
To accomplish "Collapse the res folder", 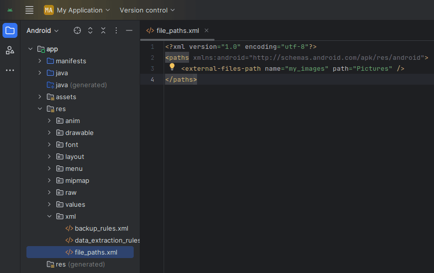I will pyautogui.click(x=40, y=109).
